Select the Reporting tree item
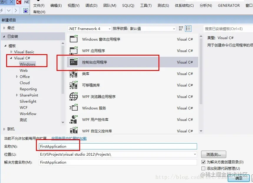Viewport: 253px width, 183px height. click(x=28, y=89)
